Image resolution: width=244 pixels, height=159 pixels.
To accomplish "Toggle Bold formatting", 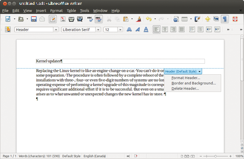I will pyautogui.click(x=129, y=29).
